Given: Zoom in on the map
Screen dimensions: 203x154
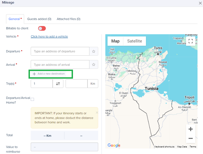Looking at the screenshot, I should [190, 129].
